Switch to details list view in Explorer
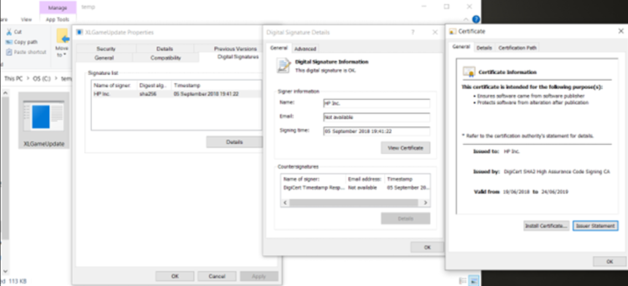The height and width of the screenshot is (286, 628). click(x=464, y=280)
